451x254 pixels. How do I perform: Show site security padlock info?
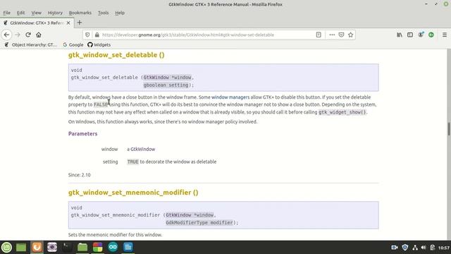97,35
